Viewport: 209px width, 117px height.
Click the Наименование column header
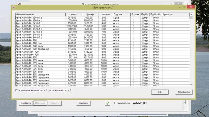40,14
